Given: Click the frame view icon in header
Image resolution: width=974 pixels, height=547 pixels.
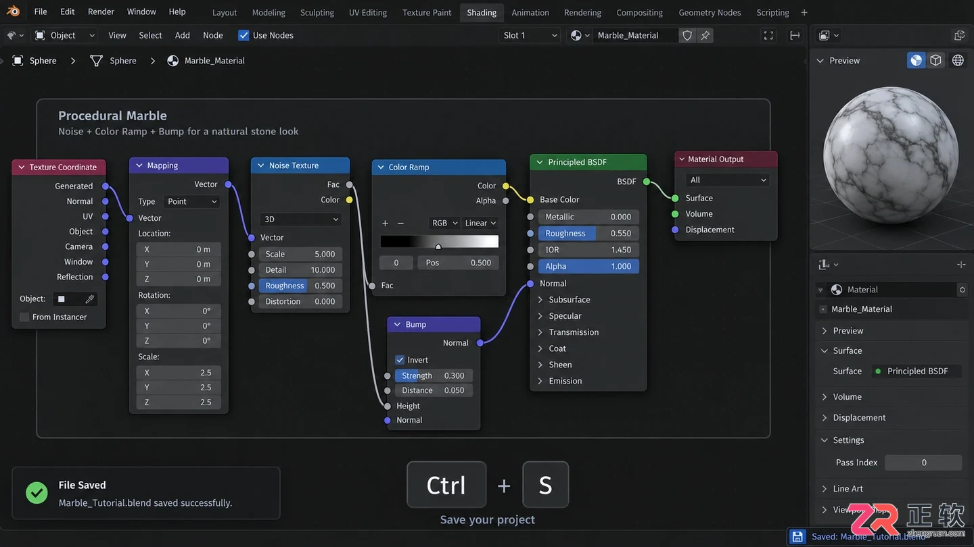Looking at the screenshot, I should pyautogui.click(x=768, y=35).
